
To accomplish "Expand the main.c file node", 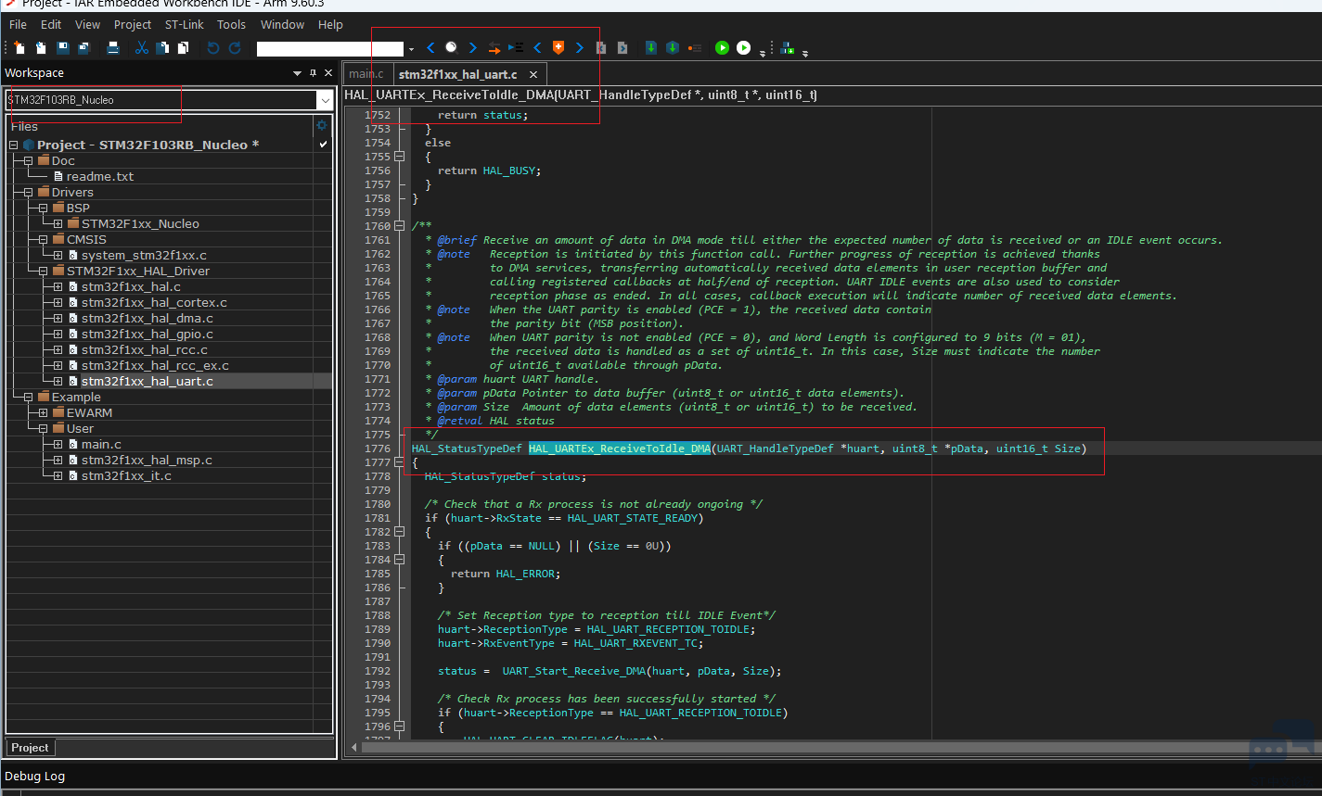I will (58, 445).
